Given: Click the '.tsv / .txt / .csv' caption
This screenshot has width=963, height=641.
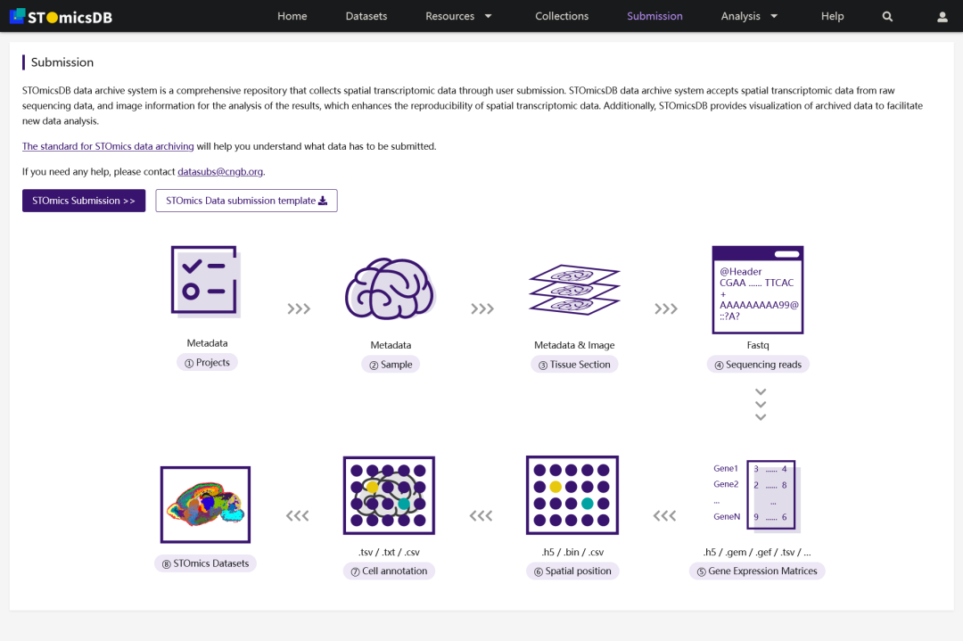Looking at the screenshot, I should tap(389, 552).
